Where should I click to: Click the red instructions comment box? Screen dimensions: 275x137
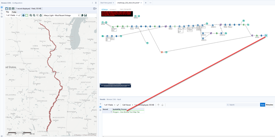(x=117, y=14)
